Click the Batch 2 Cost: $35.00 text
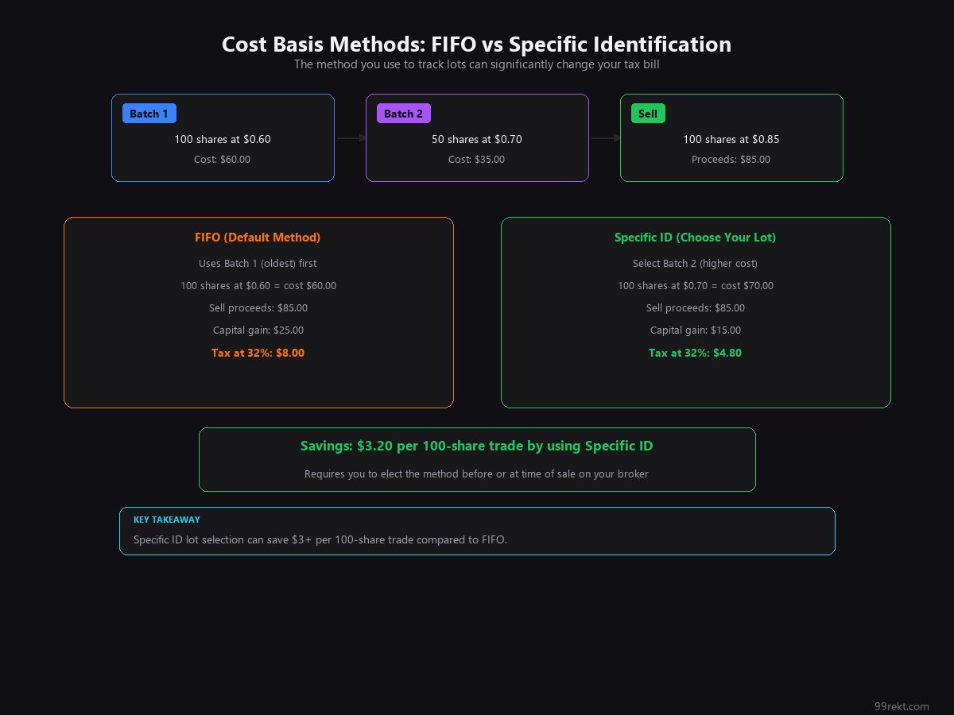 click(x=476, y=160)
